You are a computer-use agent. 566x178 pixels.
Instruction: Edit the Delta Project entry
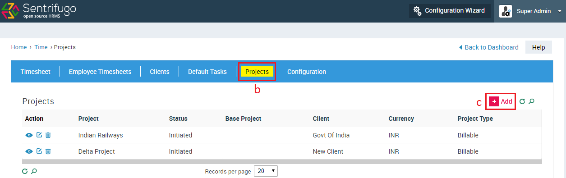click(x=39, y=151)
